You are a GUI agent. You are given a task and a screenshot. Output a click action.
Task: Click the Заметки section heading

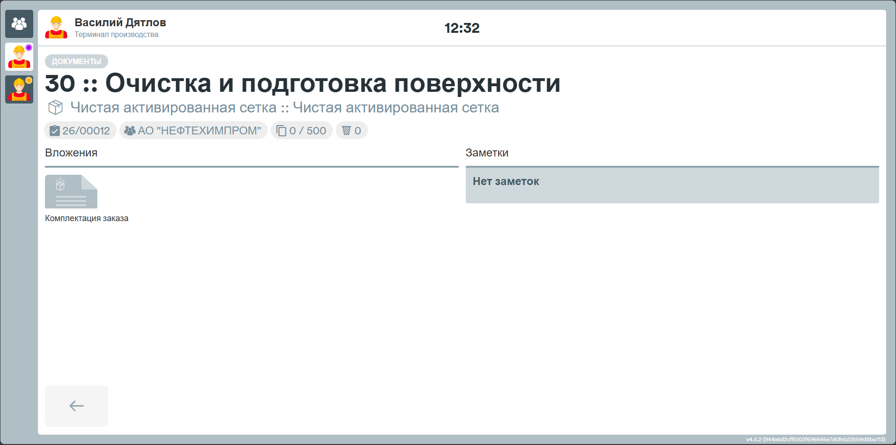pyautogui.click(x=487, y=153)
